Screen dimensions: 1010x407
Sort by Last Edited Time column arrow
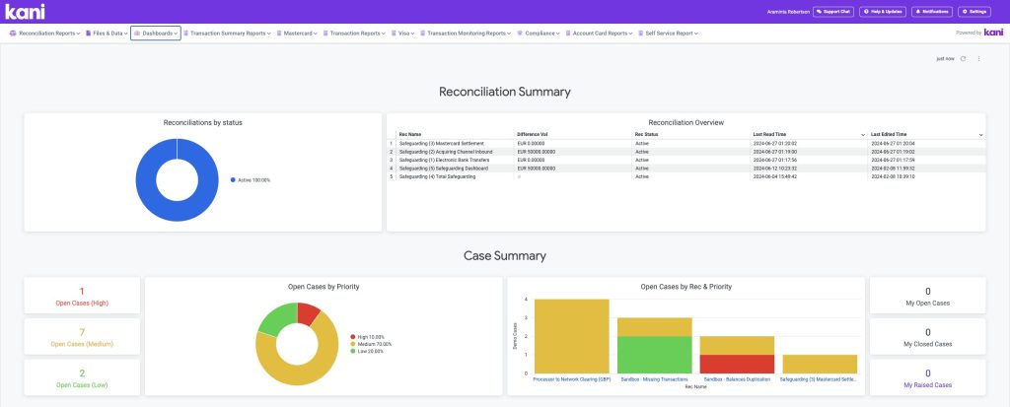pos(980,134)
